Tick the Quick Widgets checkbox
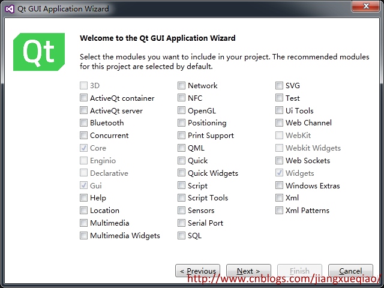This screenshot has height=288, width=384. pyautogui.click(x=181, y=173)
